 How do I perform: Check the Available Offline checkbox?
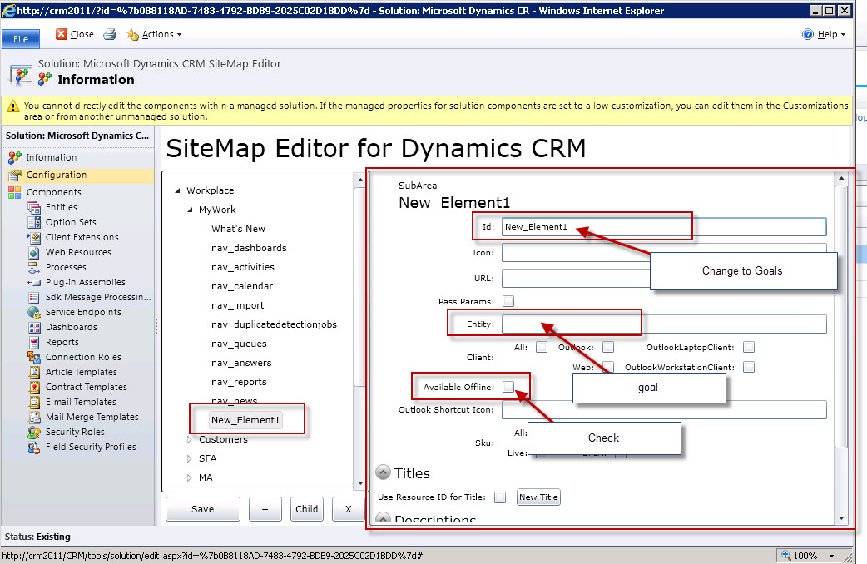coord(508,387)
